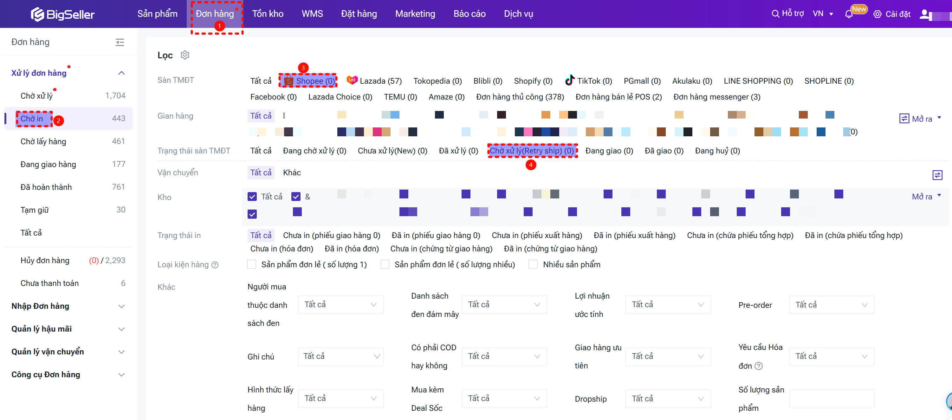Image resolution: width=952 pixels, height=420 pixels.
Task: Open filter settings gear next to Lọc
Action: tap(185, 55)
